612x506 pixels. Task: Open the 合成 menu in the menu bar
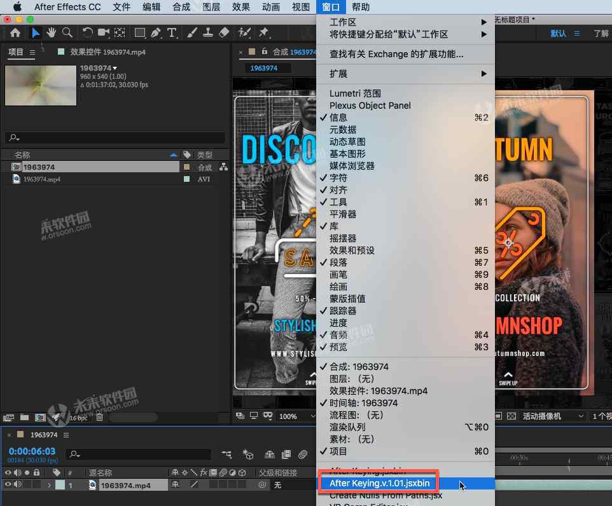[181, 7]
